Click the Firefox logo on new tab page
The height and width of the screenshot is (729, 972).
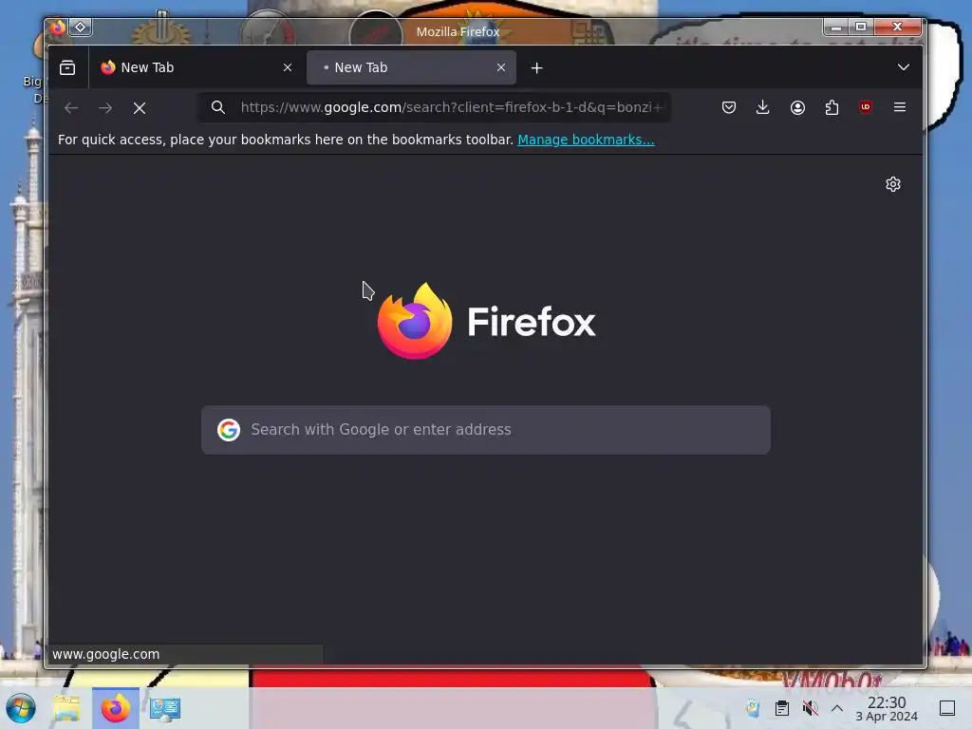point(415,321)
